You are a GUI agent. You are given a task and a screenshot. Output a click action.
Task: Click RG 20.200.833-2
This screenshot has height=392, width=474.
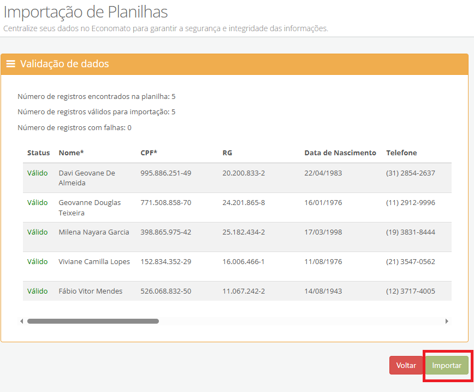[x=244, y=173]
